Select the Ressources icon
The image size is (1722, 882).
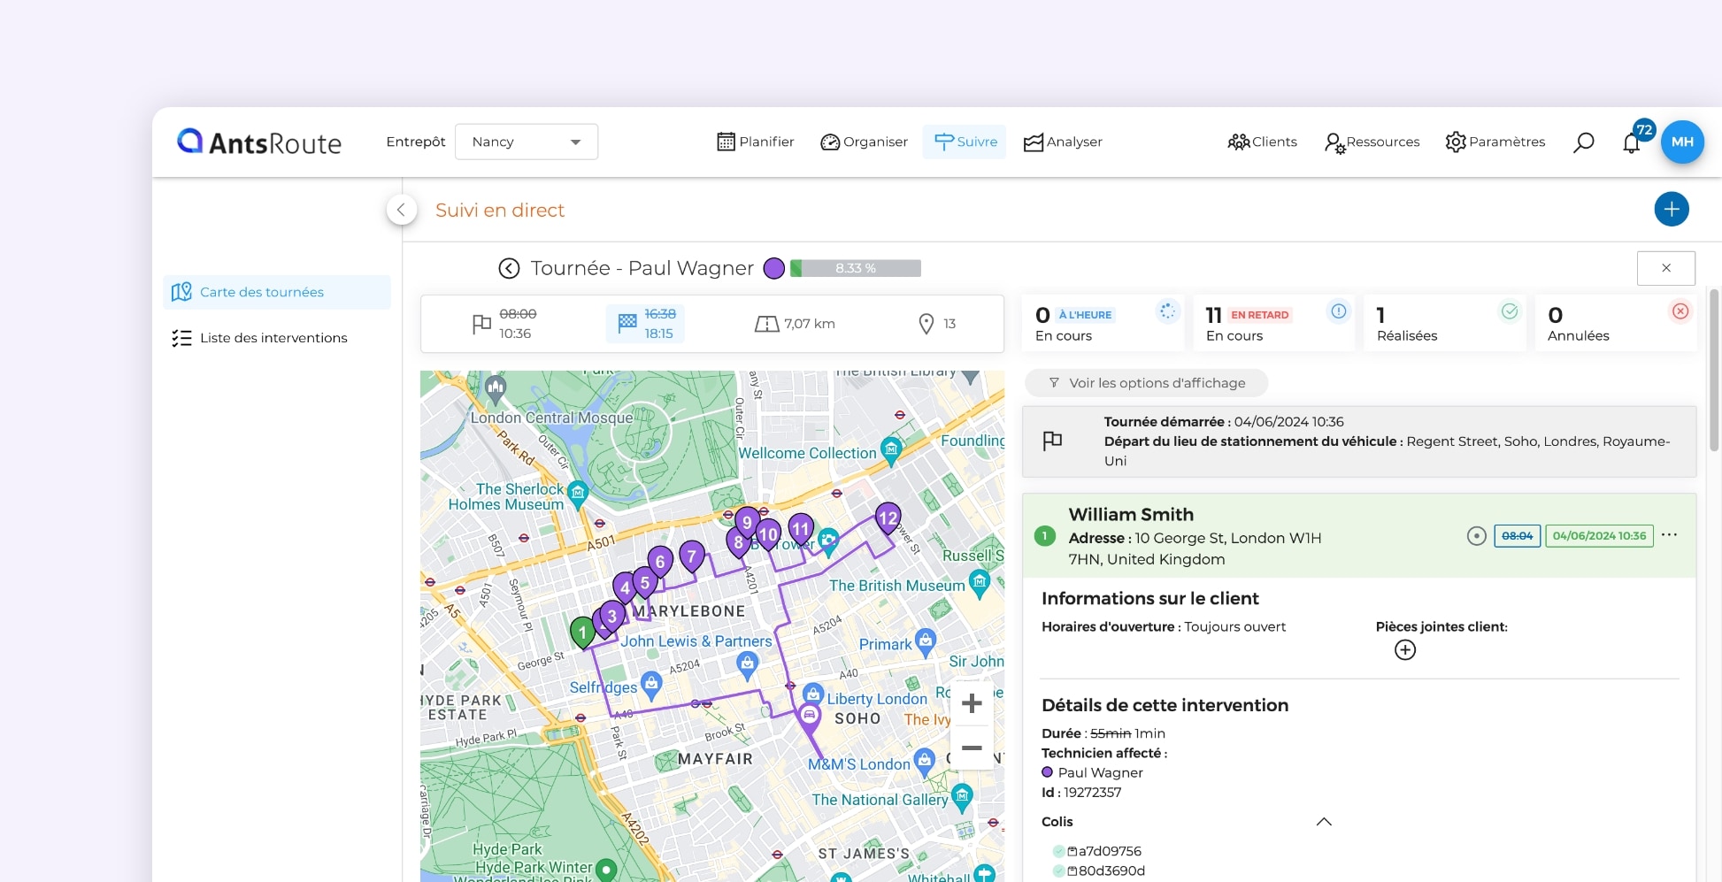point(1334,142)
